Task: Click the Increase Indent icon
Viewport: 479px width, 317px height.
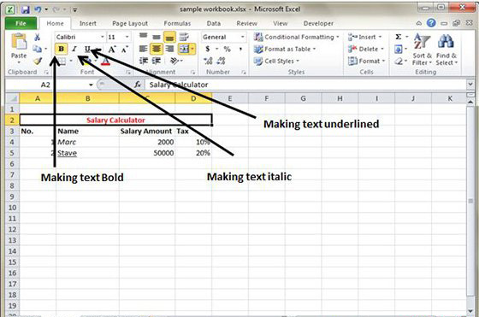Action: point(157,61)
